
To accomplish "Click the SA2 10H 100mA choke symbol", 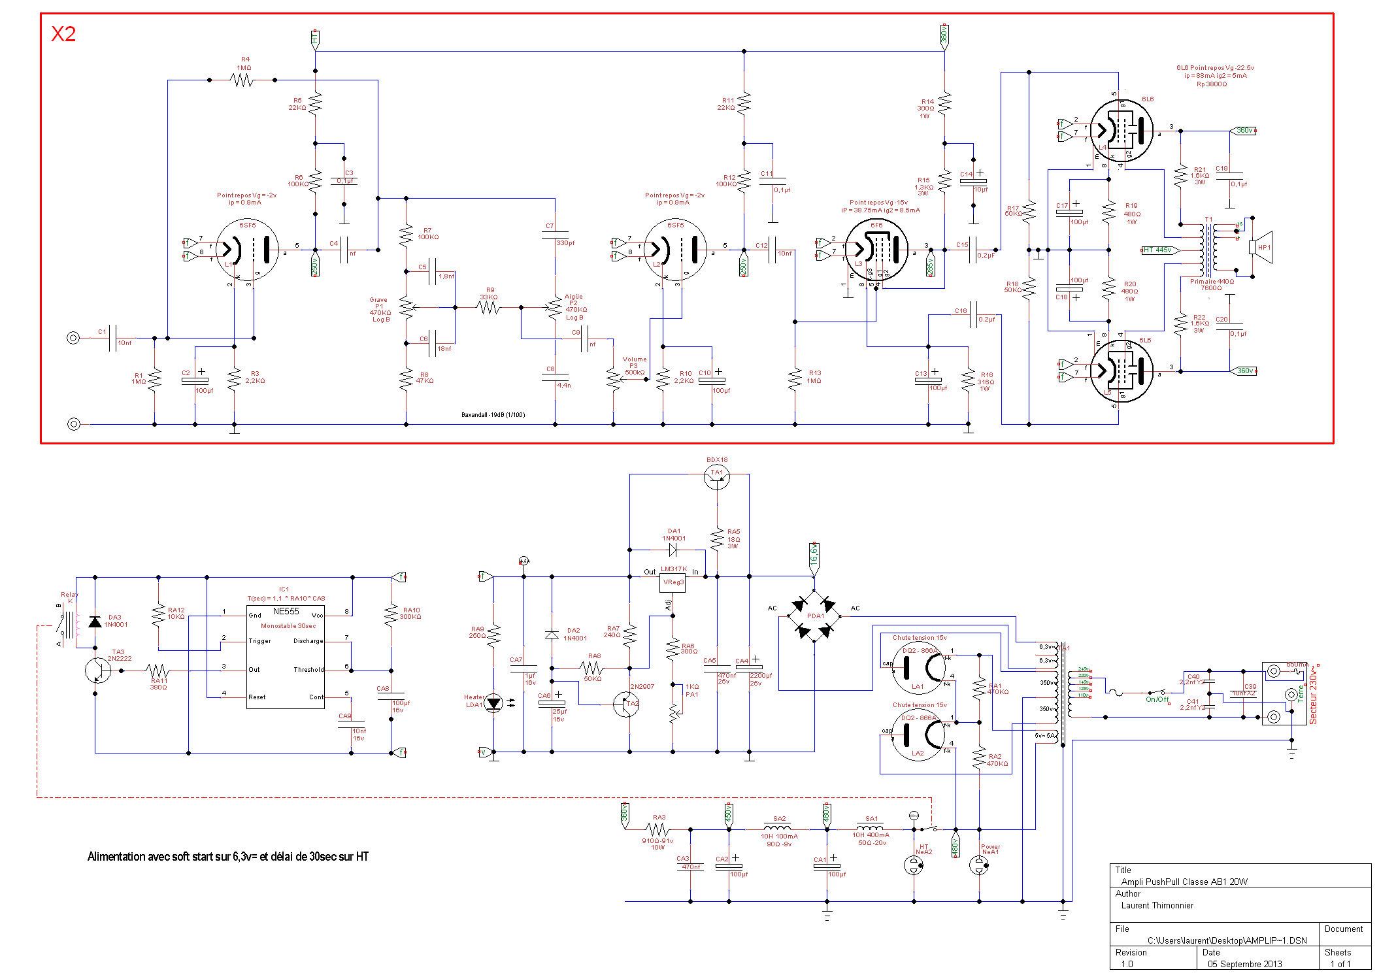I will [x=777, y=827].
